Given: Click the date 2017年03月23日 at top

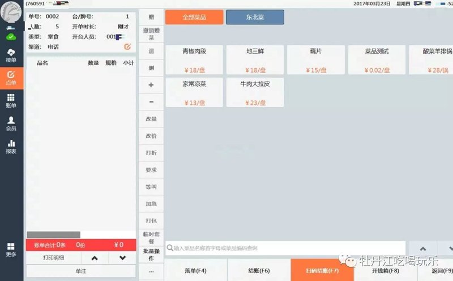Looking at the screenshot, I should tap(372, 3).
